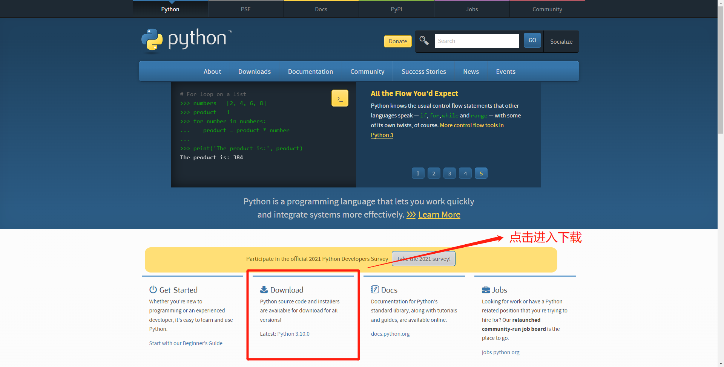Click the Jobs briefcase icon

[486, 289]
